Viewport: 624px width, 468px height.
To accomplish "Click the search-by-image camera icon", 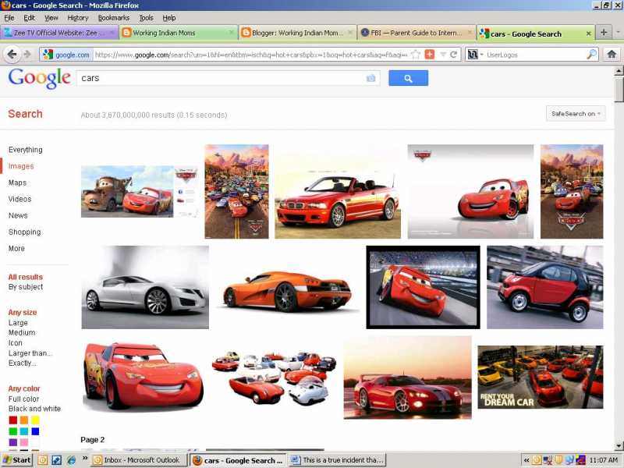I will click(x=370, y=78).
